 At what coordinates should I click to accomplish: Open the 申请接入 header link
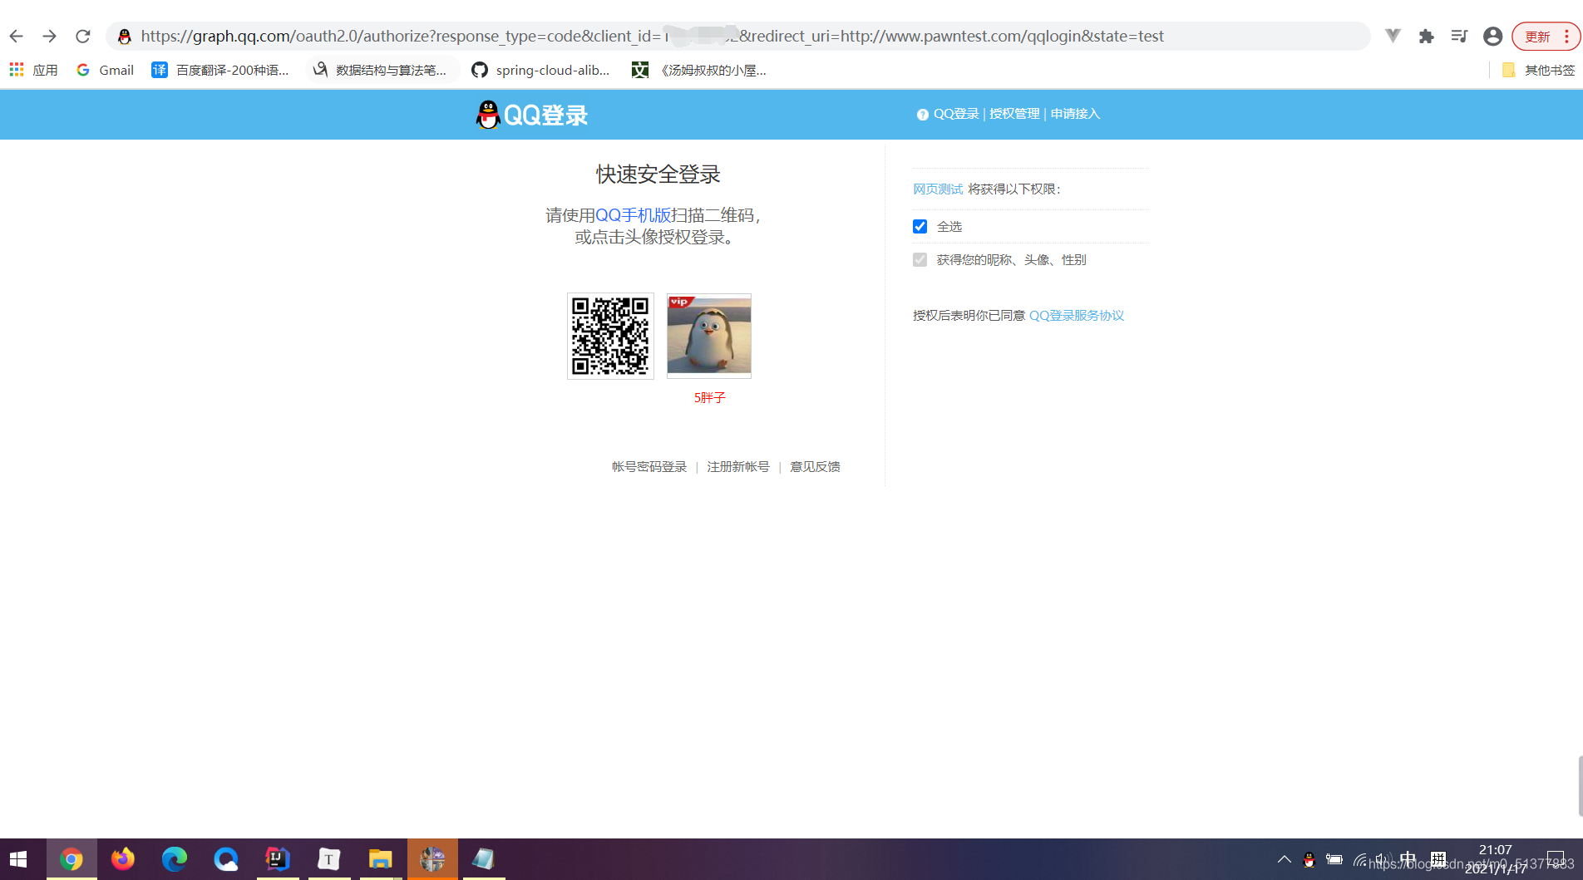(x=1075, y=114)
